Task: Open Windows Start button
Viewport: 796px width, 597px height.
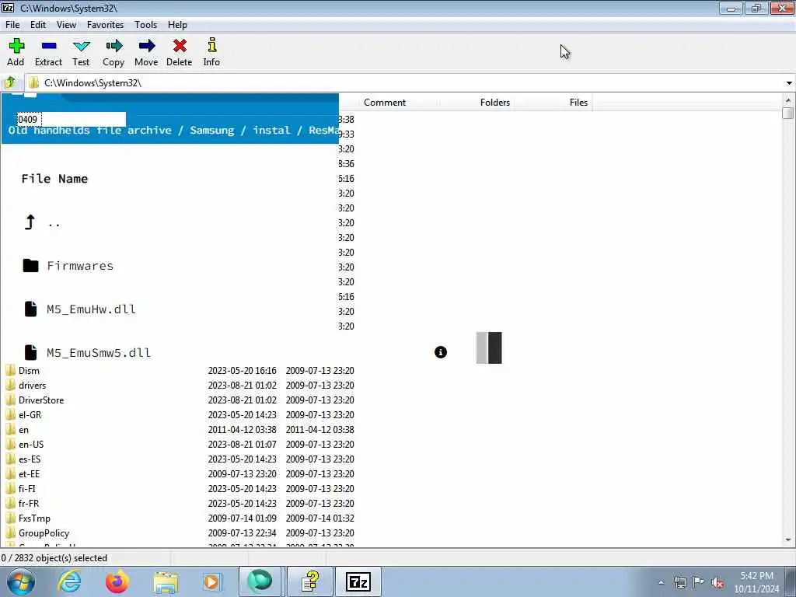Action: 21,581
